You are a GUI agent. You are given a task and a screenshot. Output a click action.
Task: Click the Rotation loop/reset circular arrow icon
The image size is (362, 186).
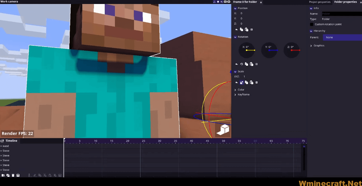click(242, 64)
